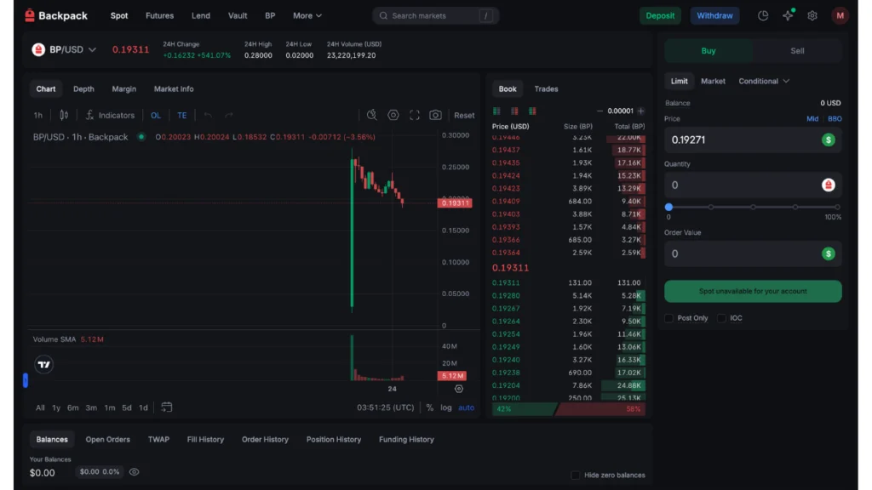872x490 pixels.
Task: Click the TradingView logo on the chart
Action: (x=43, y=364)
